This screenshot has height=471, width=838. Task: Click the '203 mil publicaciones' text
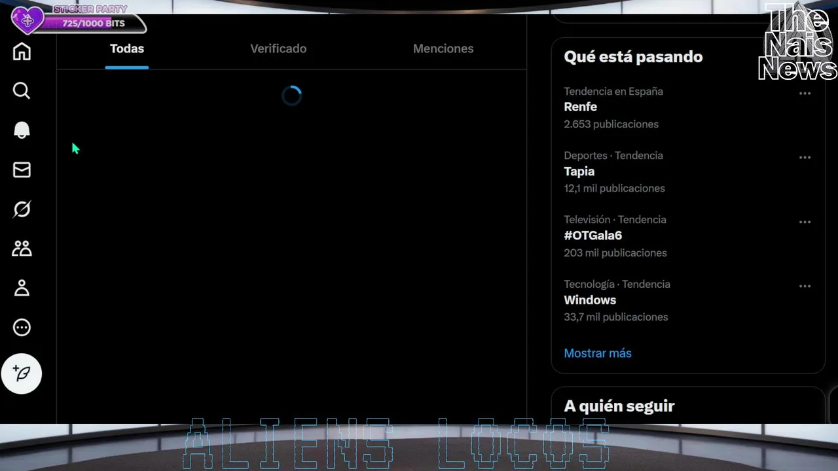615,253
